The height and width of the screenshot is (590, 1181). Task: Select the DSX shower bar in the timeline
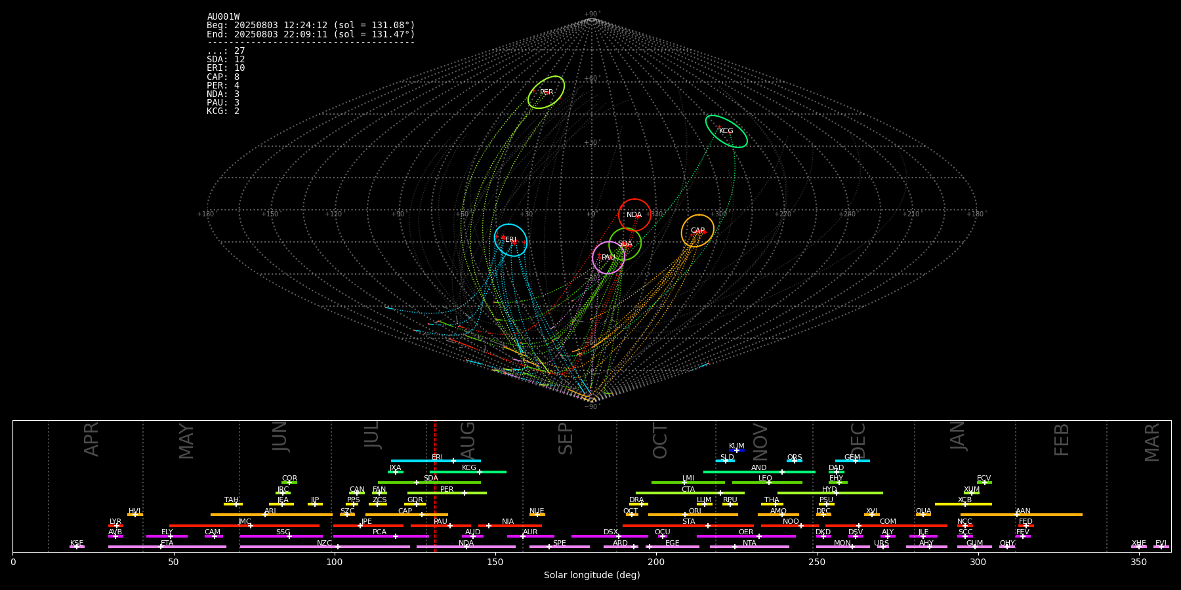pos(610,536)
